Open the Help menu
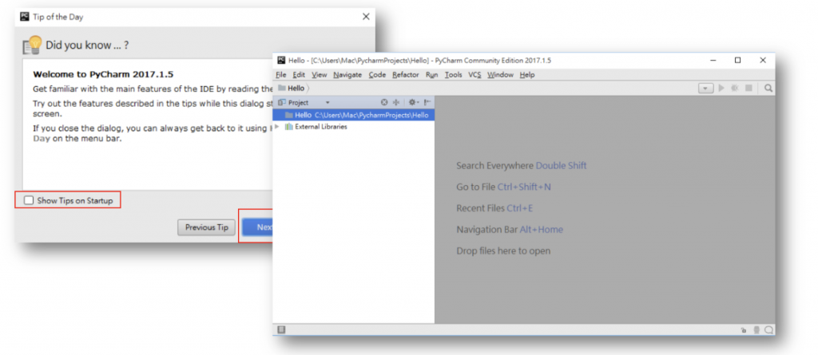818x355 pixels. 527,74
